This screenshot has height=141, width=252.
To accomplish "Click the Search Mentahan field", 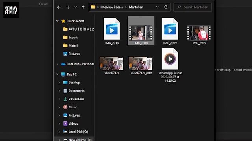I will pyautogui.click(x=193, y=7).
